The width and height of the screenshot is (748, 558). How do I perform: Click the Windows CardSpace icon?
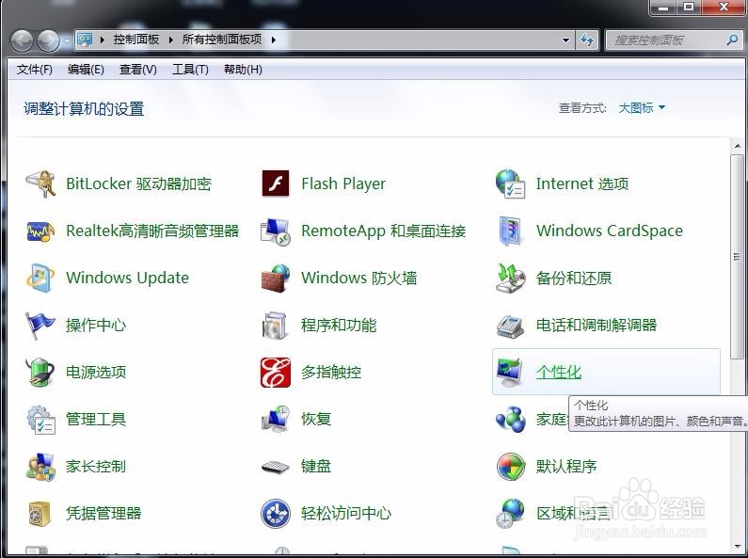[x=510, y=231]
